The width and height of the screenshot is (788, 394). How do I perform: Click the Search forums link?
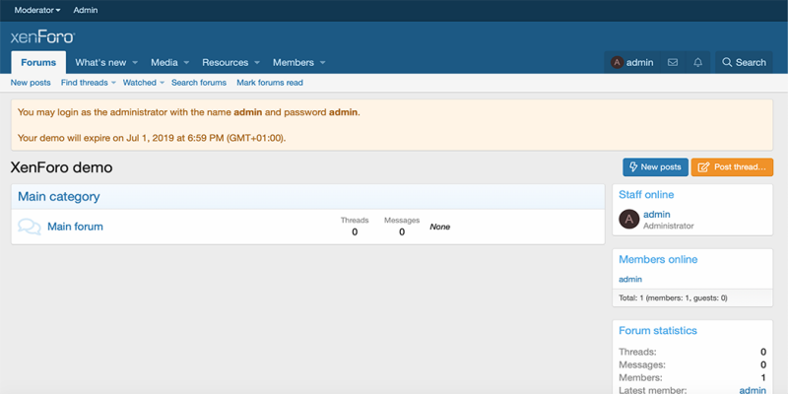click(x=199, y=83)
